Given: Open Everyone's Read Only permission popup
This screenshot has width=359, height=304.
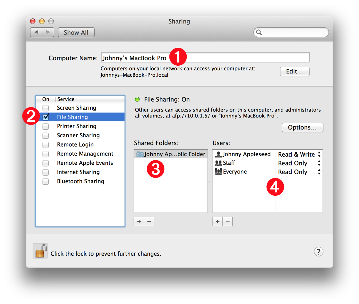Looking at the screenshot, I should 299,172.
